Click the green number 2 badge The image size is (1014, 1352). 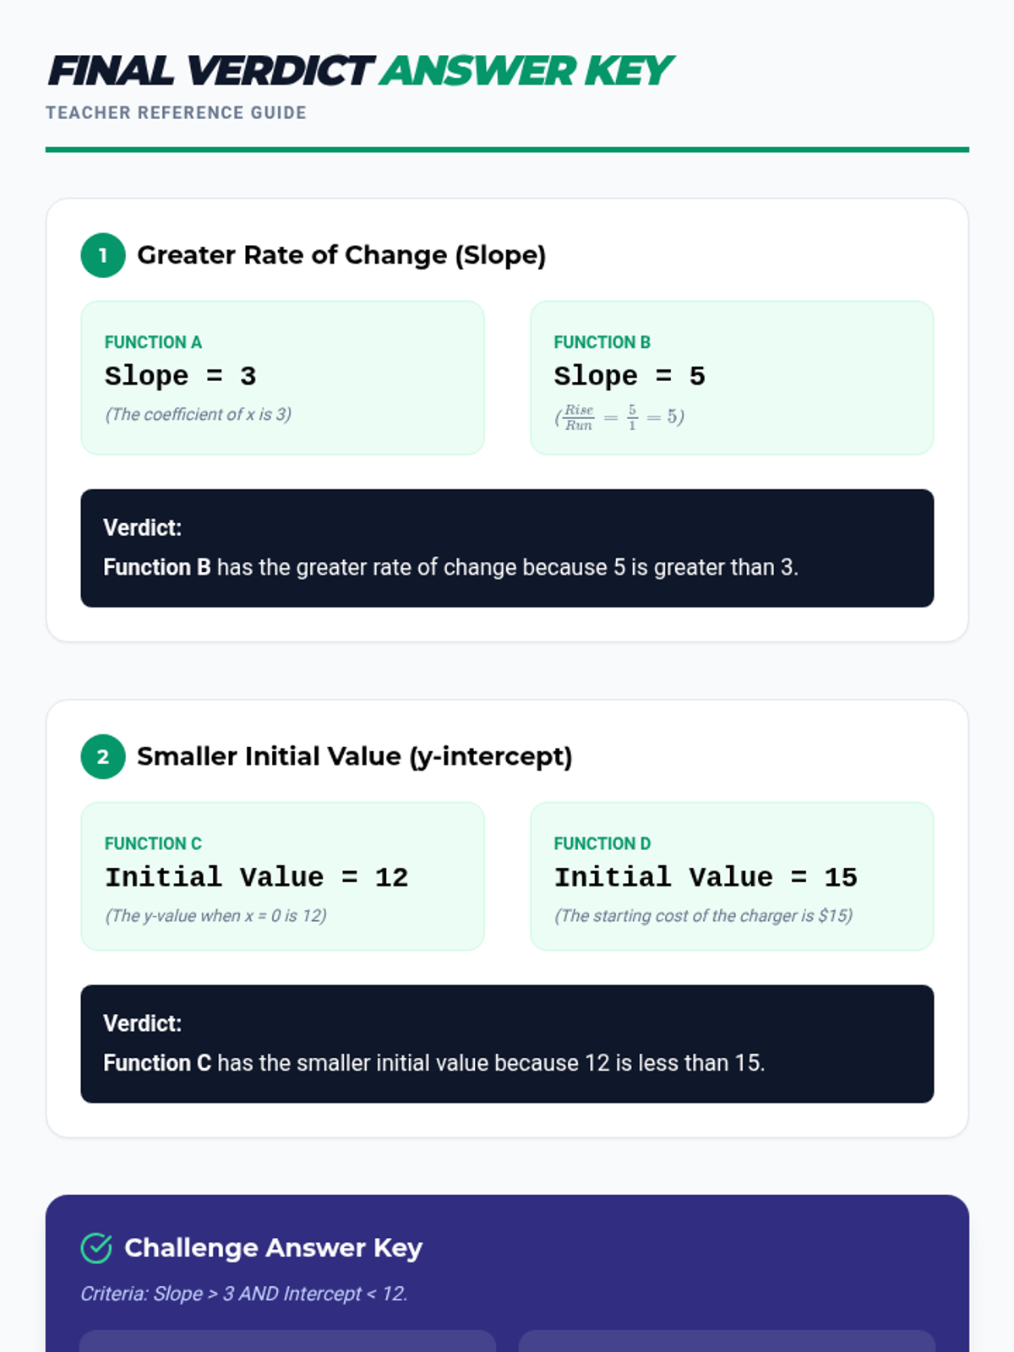click(103, 756)
